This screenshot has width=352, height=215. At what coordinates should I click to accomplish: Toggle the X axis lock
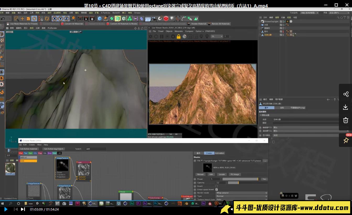(55, 19)
